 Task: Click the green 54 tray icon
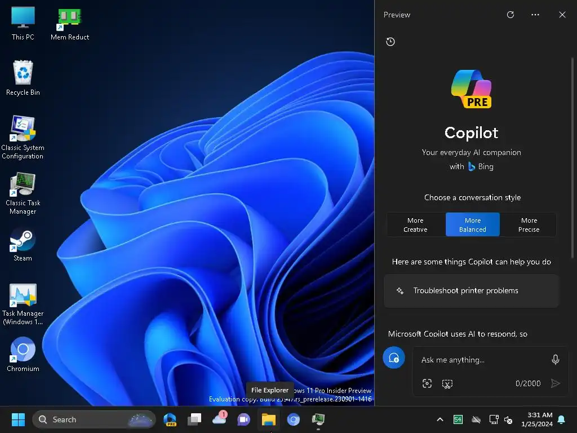pos(458,419)
